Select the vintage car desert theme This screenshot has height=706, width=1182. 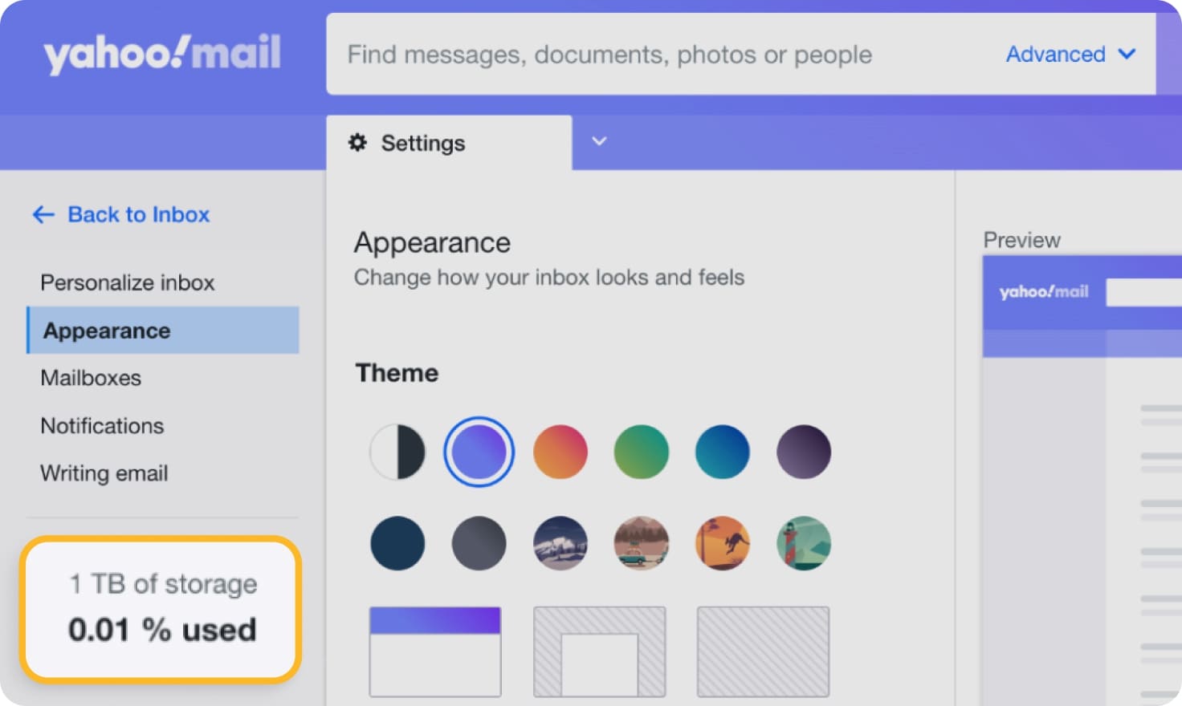(641, 543)
